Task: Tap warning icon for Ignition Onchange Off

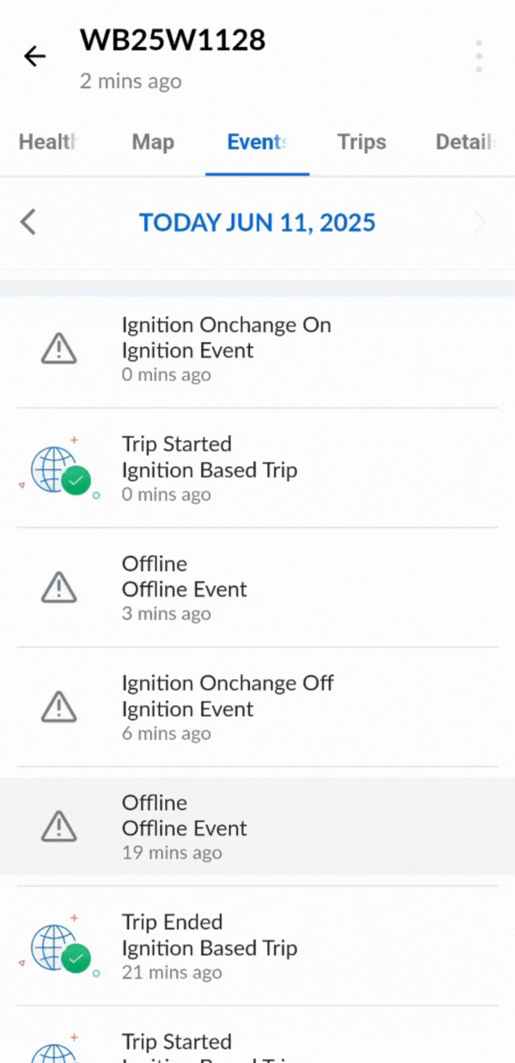Action: click(59, 708)
